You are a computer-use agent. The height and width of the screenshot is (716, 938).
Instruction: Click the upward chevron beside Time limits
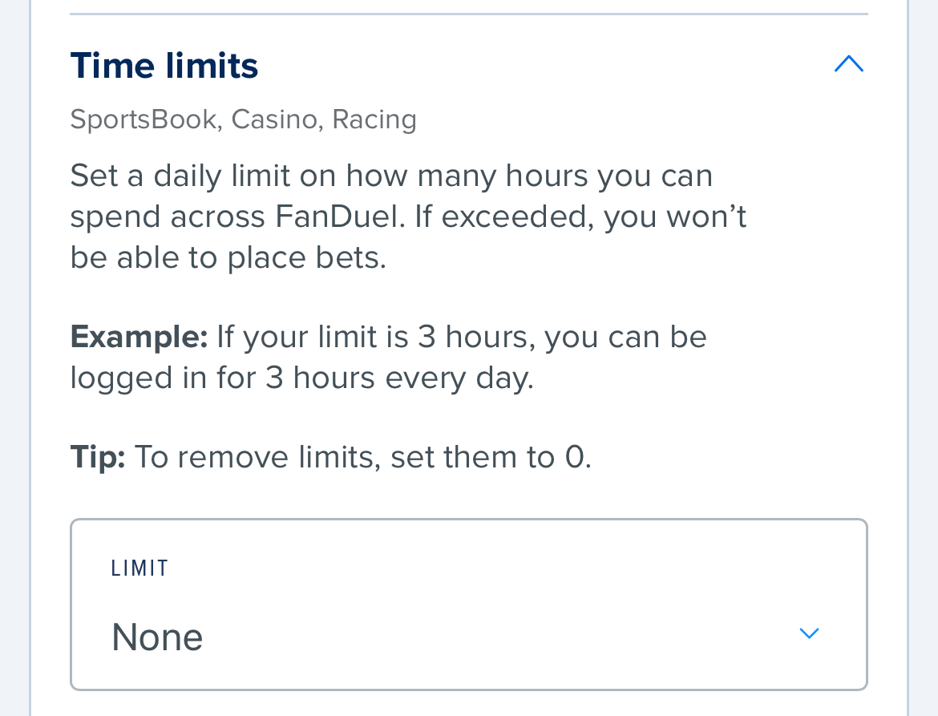click(848, 63)
